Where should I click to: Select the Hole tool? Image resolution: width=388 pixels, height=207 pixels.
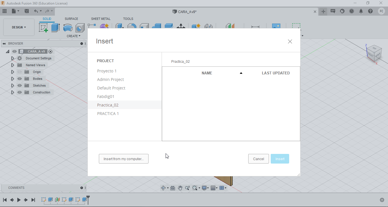(80, 28)
